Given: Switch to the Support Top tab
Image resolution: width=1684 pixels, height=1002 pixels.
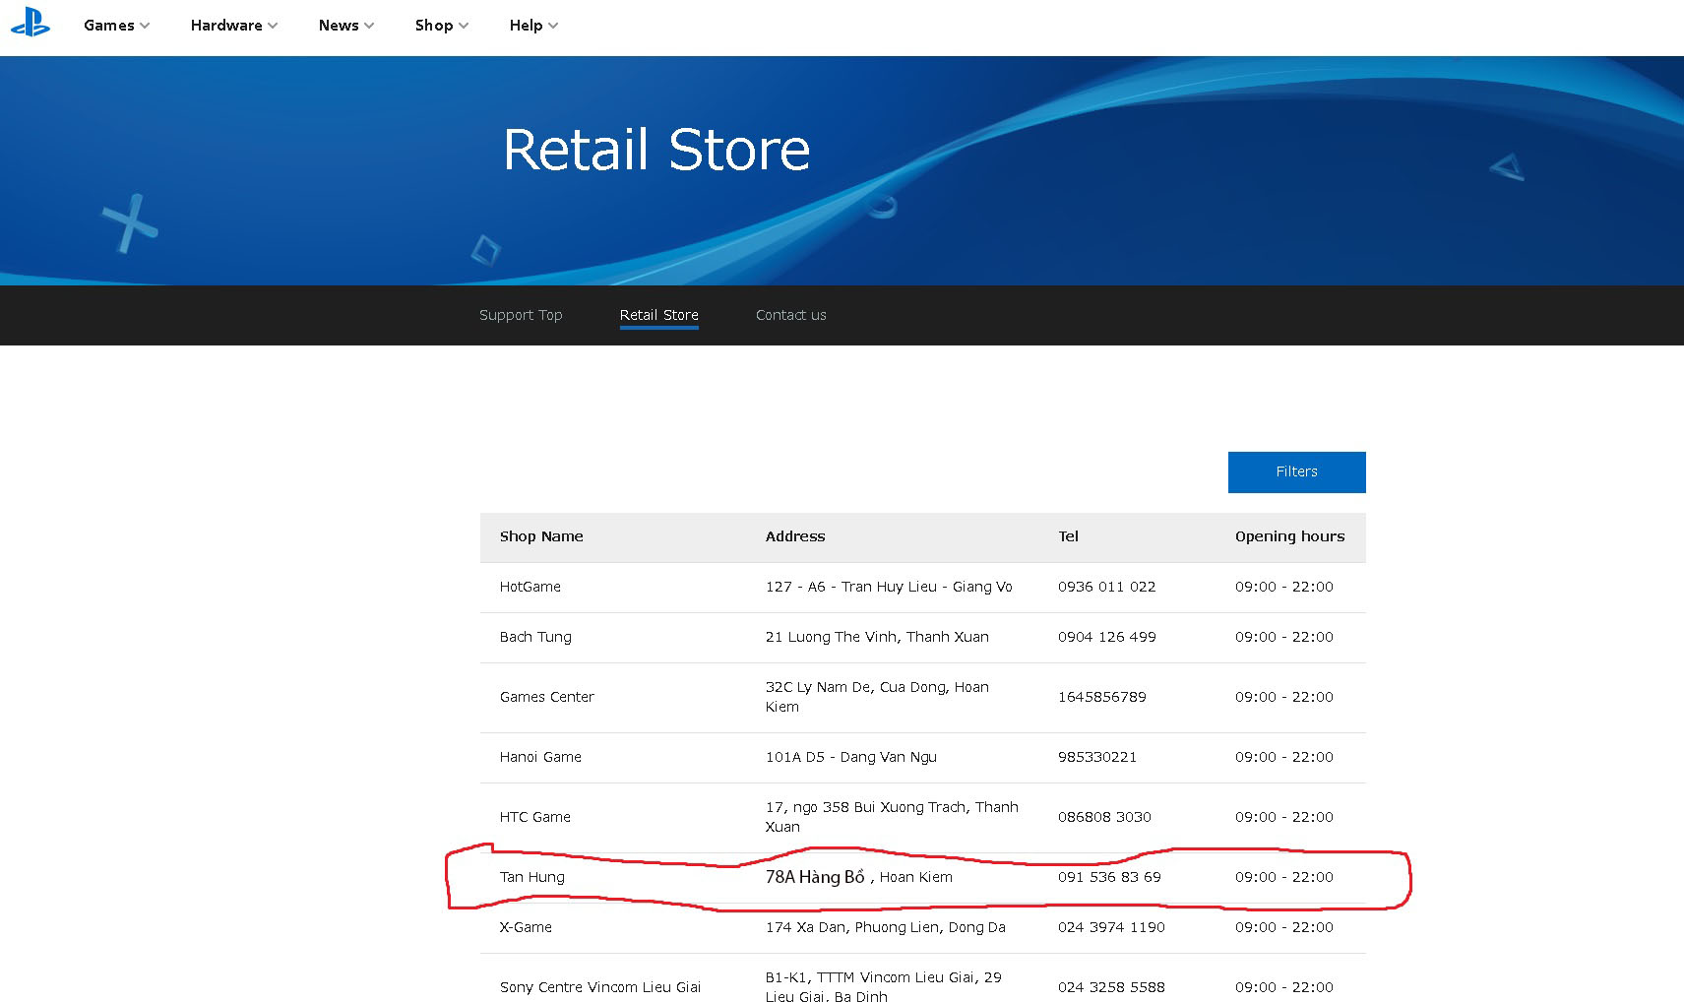Looking at the screenshot, I should tap(521, 315).
